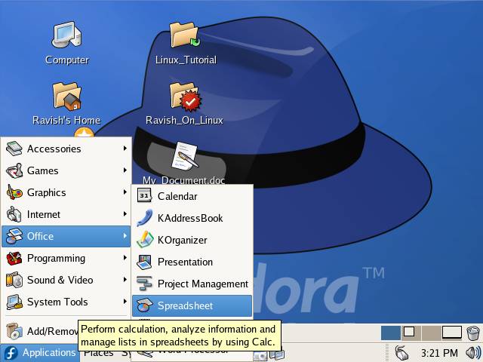Launch Spreadsheet from the Office menu
The width and height of the screenshot is (483, 362).
tap(185, 305)
